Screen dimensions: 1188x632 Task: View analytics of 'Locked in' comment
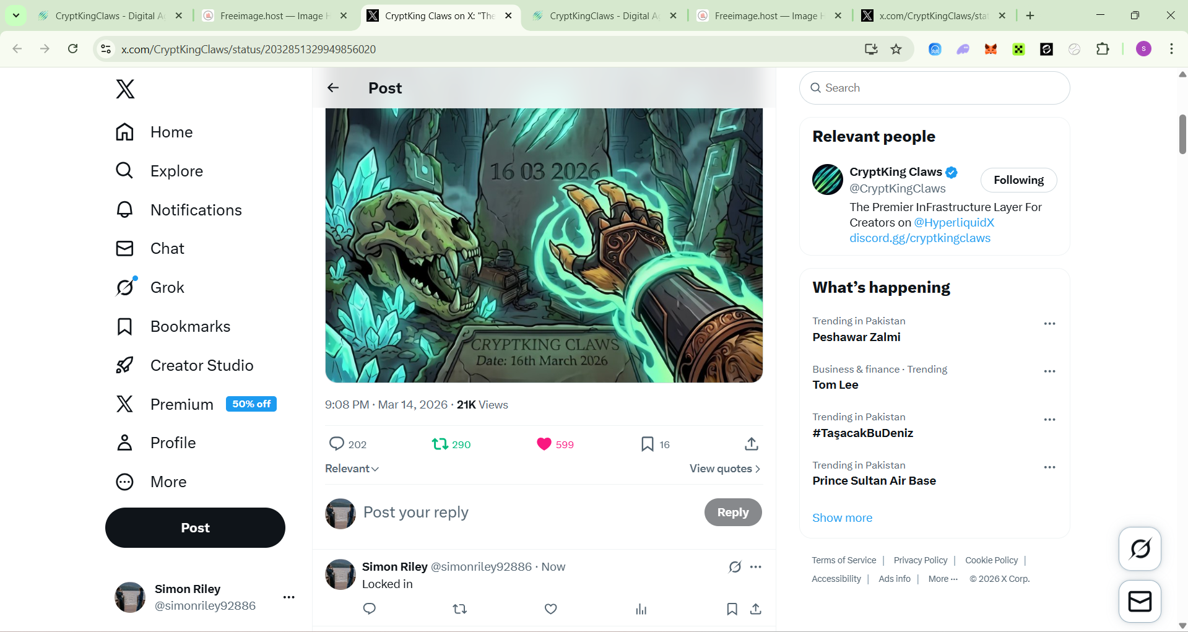click(641, 609)
